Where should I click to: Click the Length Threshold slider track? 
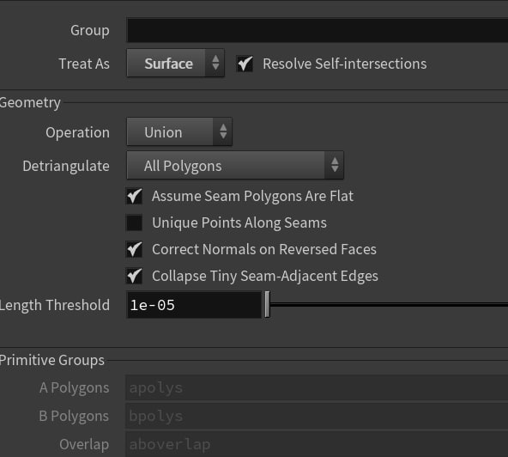(x=389, y=305)
